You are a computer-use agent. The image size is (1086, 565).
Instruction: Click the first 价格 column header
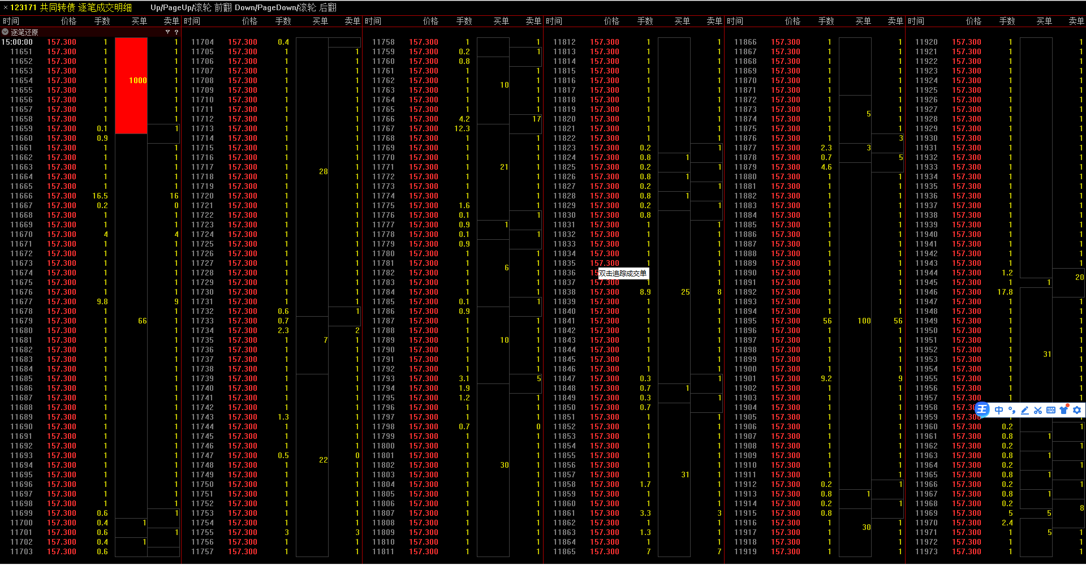(x=68, y=21)
